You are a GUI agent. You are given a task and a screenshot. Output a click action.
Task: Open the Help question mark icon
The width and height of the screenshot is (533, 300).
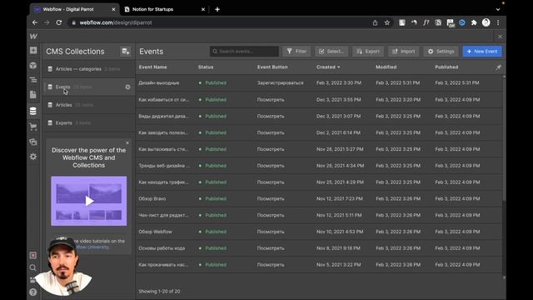click(33, 292)
